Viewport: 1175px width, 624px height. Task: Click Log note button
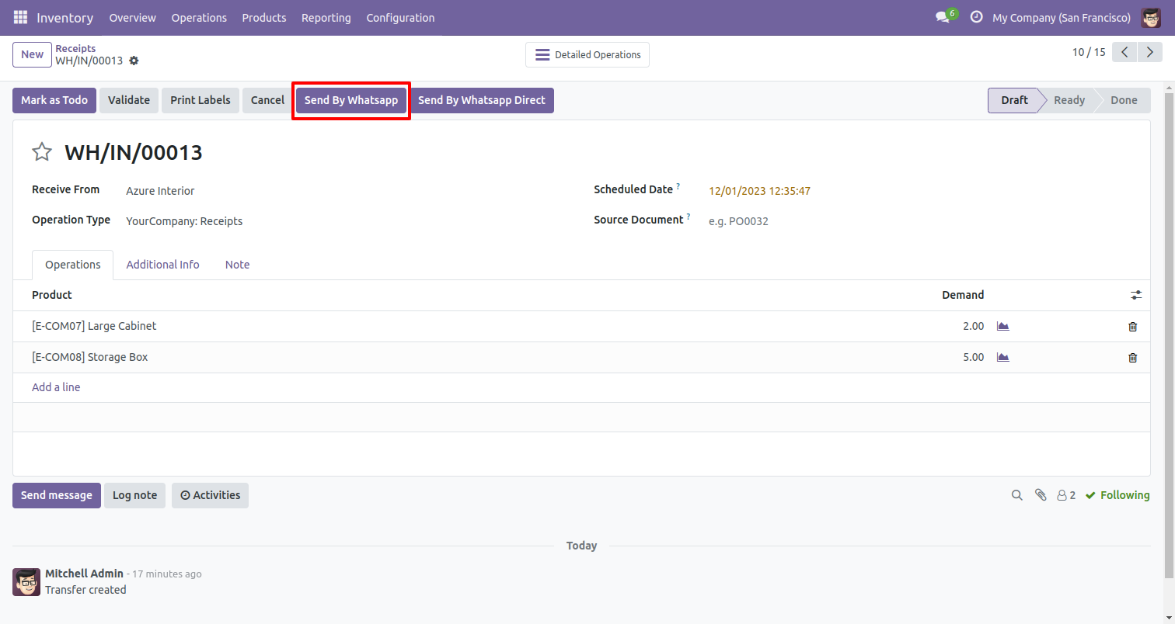[134, 495]
